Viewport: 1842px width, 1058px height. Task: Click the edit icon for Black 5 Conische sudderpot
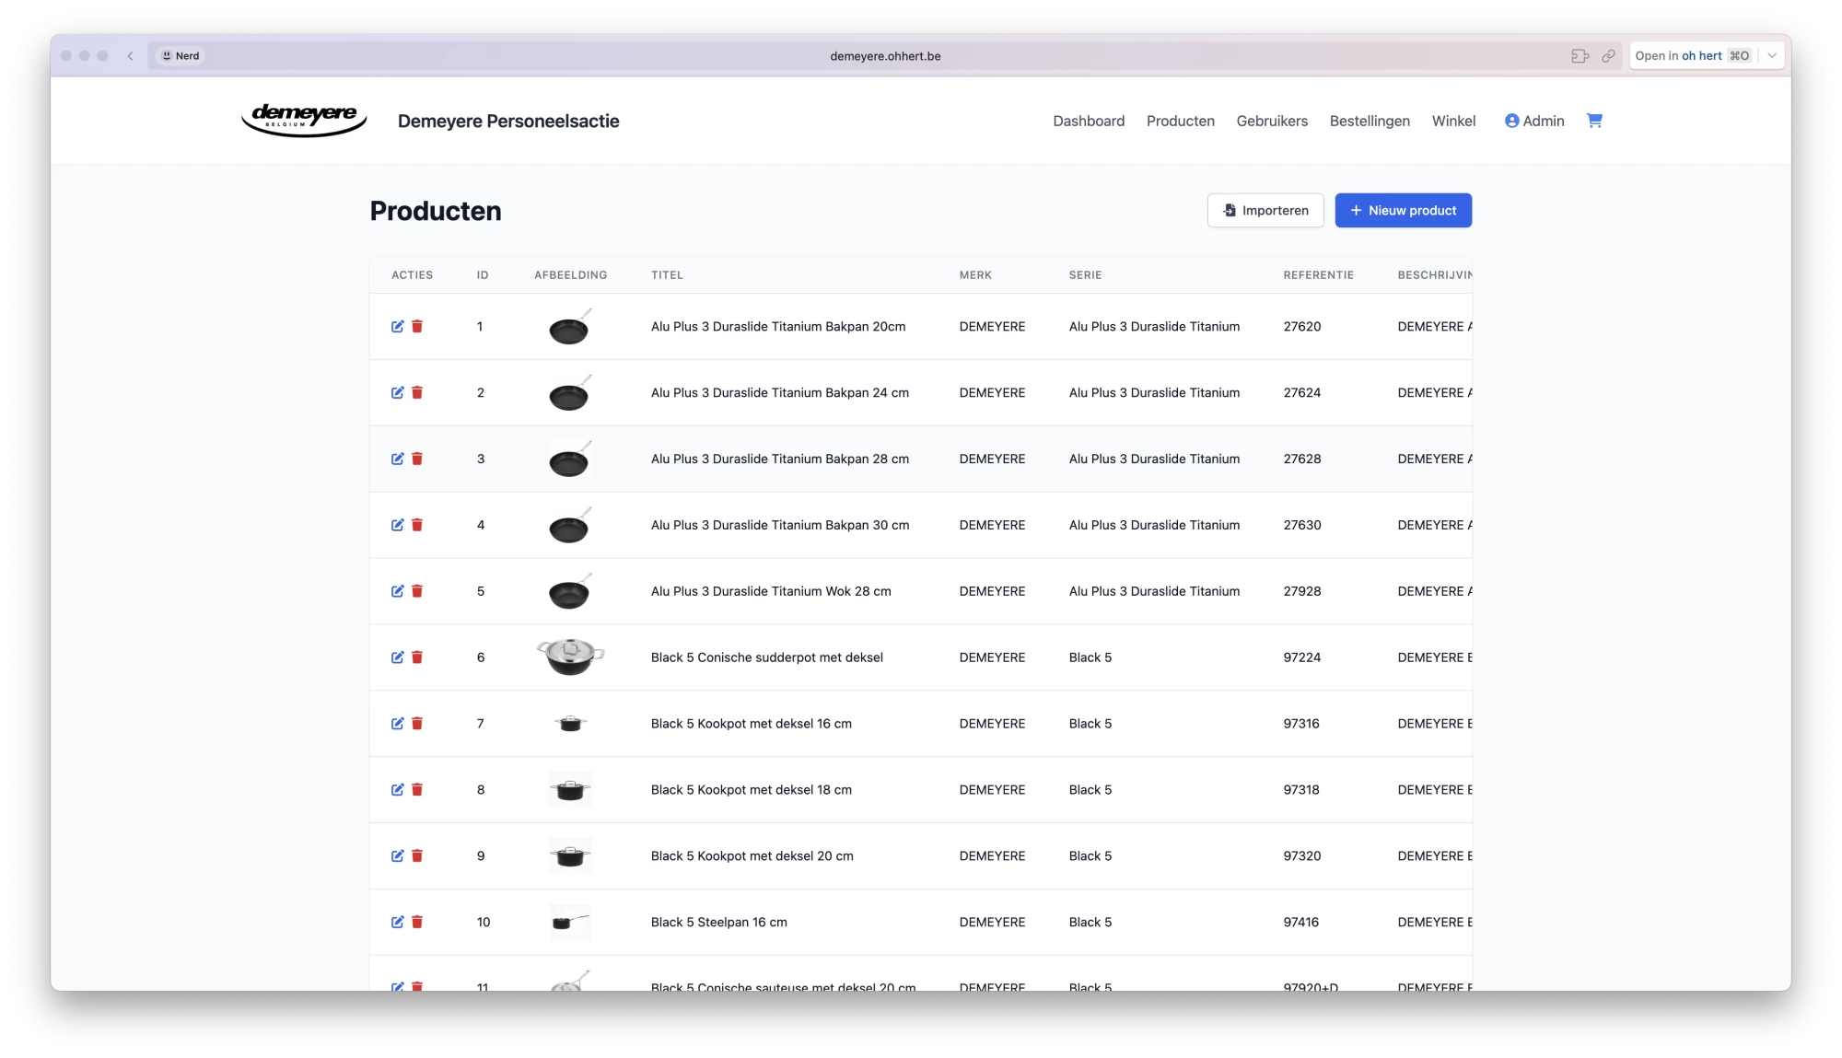(x=397, y=657)
